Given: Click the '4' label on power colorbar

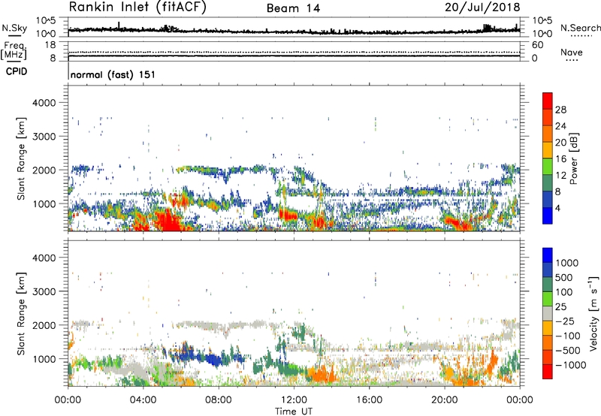Looking at the screenshot, I should pyautogui.click(x=558, y=208).
